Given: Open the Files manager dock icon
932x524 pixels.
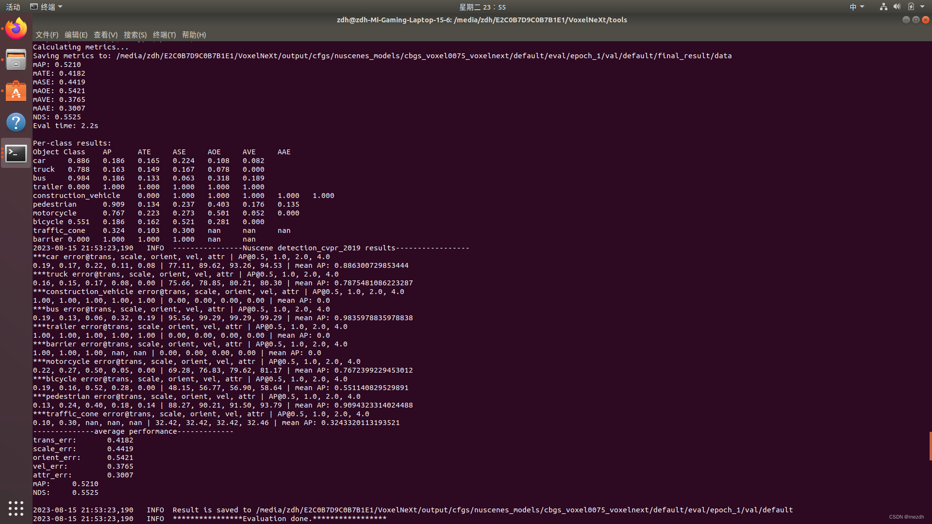Looking at the screenshot, I should [16, 60].
